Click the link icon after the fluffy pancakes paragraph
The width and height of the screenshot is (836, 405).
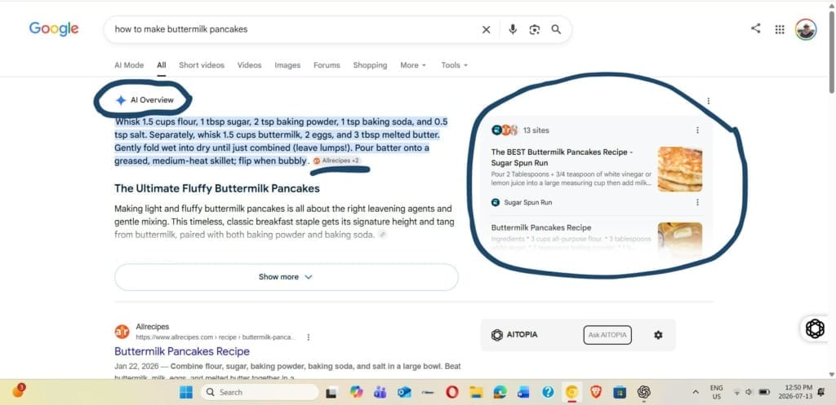[382, 235]
